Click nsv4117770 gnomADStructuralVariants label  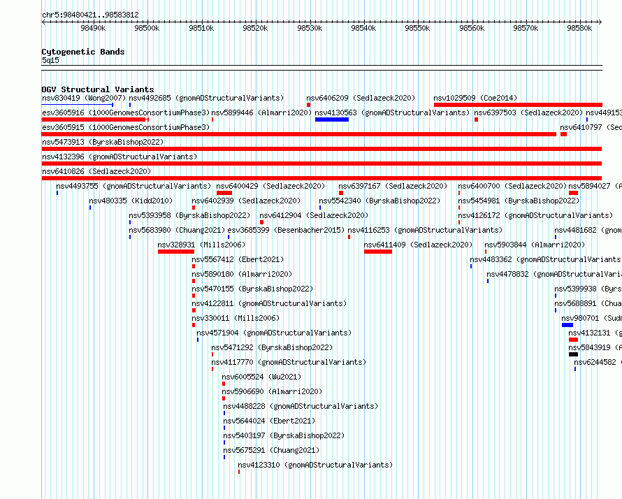(x=289, y=362)
